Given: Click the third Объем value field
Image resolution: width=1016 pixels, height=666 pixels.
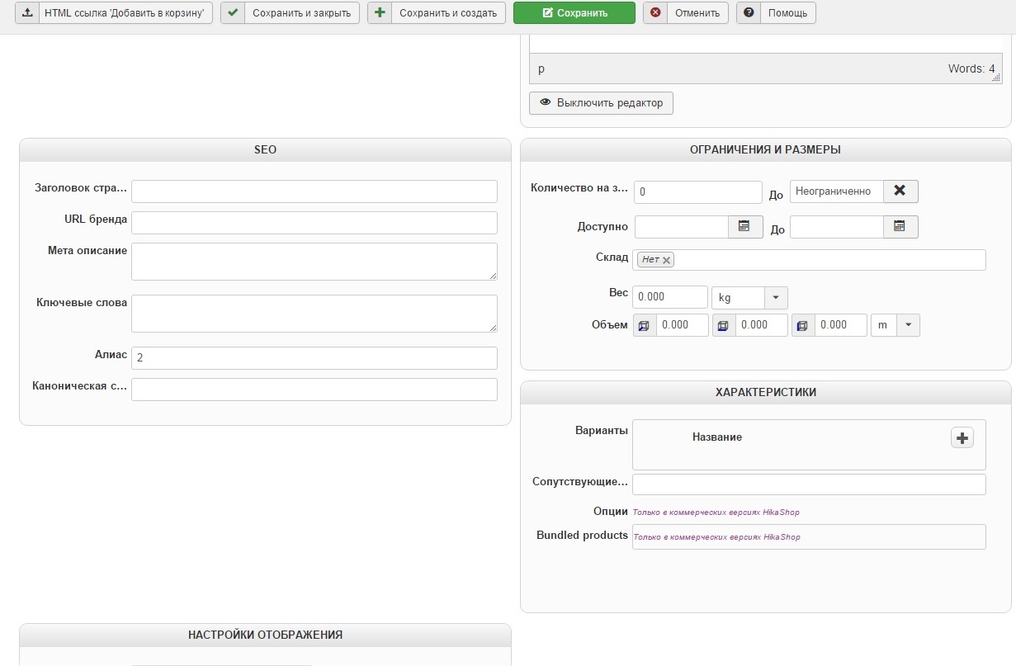Looking at the screenshot, I should tap(841, 325).
